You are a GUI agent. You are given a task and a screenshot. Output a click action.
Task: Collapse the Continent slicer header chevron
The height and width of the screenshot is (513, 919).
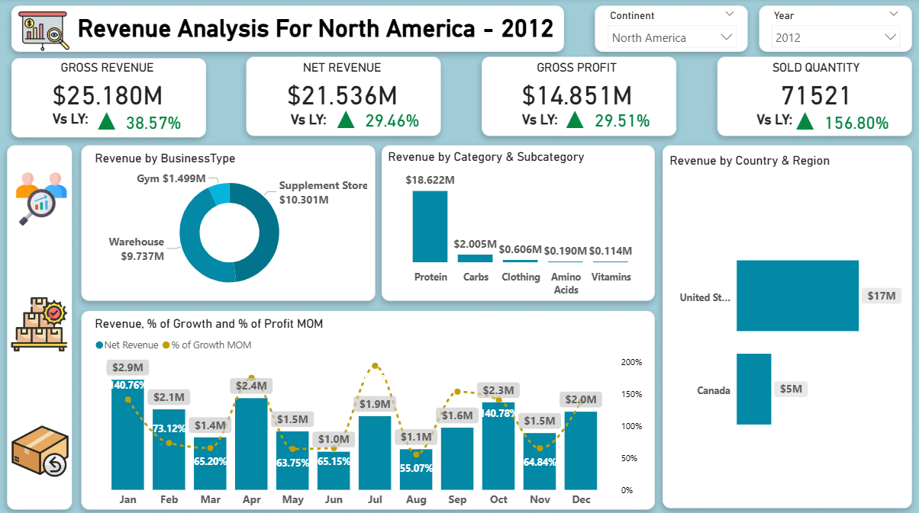tap(730, 14)
